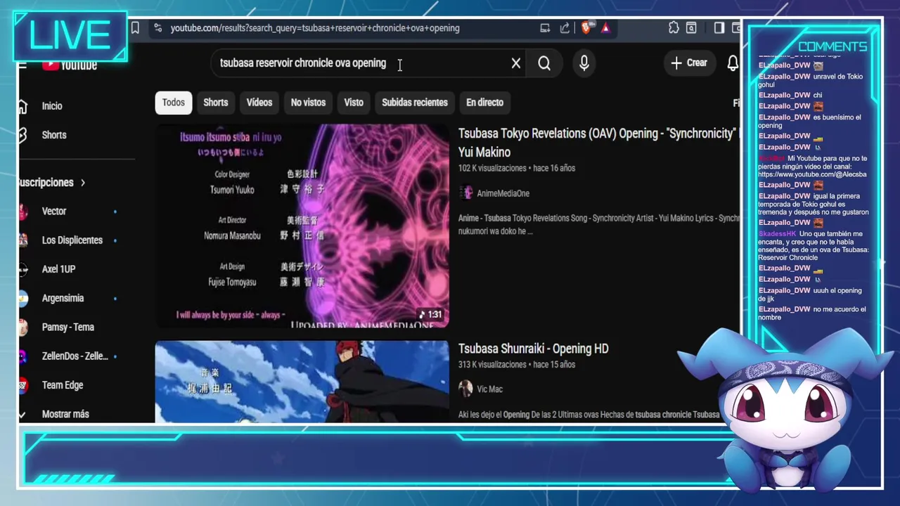Open Tsubasa Tokyo Revelations Opening video title
Screen dimensions: 900x506
(x=598, y=143)
